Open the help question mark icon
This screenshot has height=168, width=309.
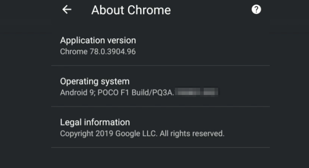click(256, 10)
